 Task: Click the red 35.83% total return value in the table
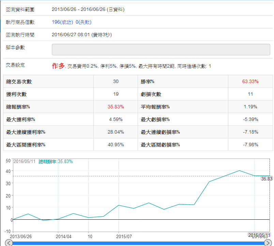click(116, 107)
